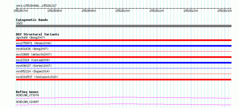
Task: Click the 1q22 band label
Action: 19,23
